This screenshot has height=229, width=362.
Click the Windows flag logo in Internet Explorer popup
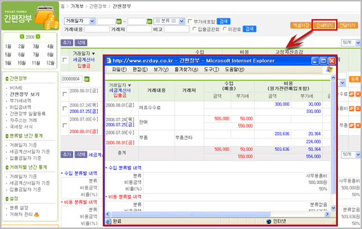point(330,70)
